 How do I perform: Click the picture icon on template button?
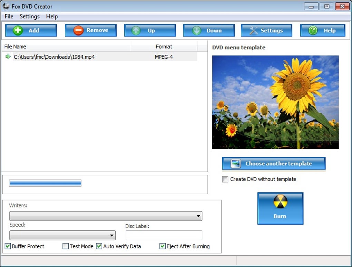[x=235, y=163]
